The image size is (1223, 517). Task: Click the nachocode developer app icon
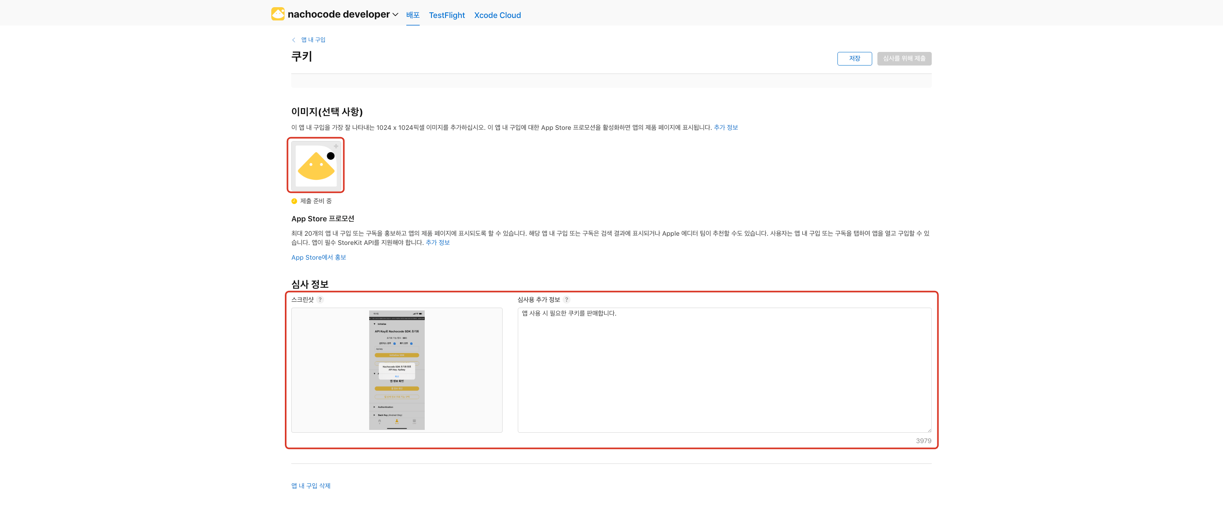tap(278, 14)
